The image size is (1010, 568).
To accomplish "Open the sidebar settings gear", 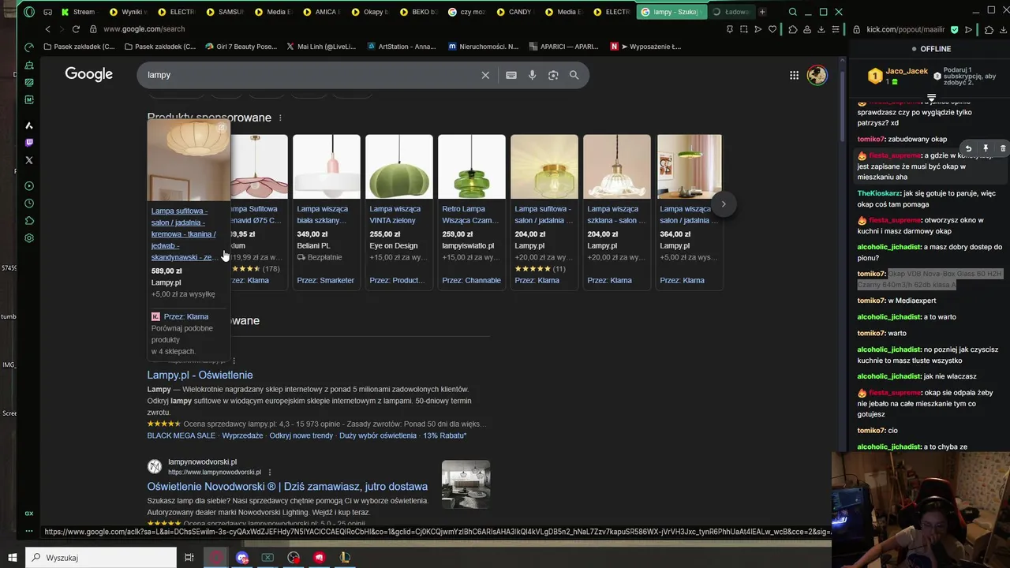I will coord(29,238).
